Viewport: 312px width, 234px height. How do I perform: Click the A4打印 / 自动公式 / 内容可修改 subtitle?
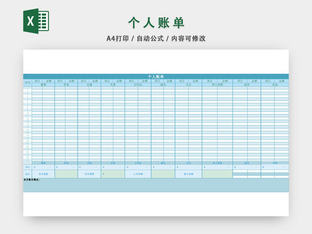coord(156,39)
